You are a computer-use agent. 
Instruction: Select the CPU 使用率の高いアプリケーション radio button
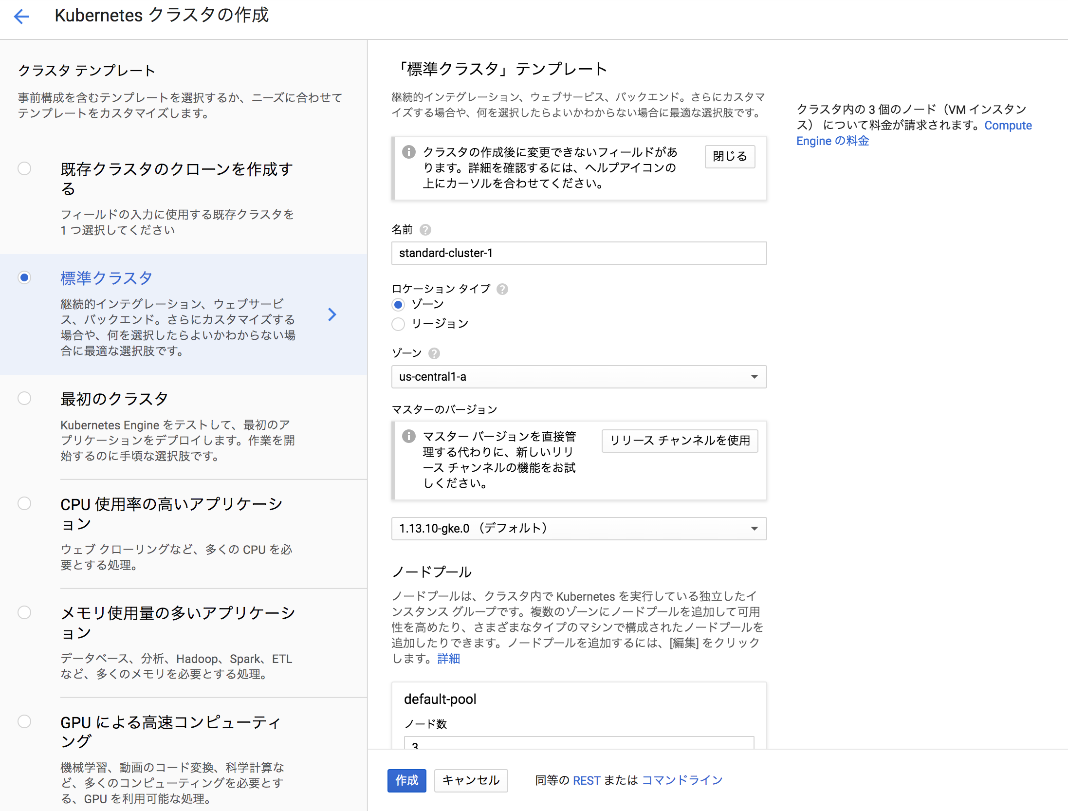tap(24, 503)
